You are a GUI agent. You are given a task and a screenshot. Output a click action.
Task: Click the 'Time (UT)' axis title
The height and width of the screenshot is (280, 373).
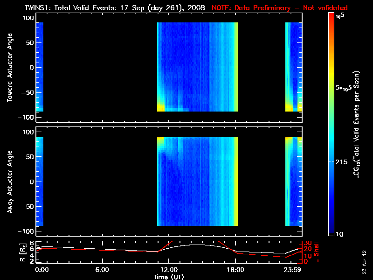[169, 277]
